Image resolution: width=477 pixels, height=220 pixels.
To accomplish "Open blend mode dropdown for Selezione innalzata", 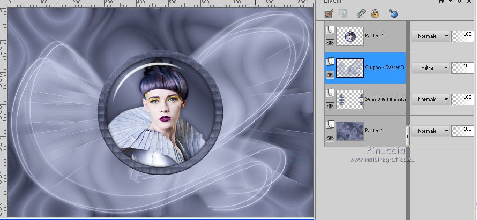I will (430, 100).
